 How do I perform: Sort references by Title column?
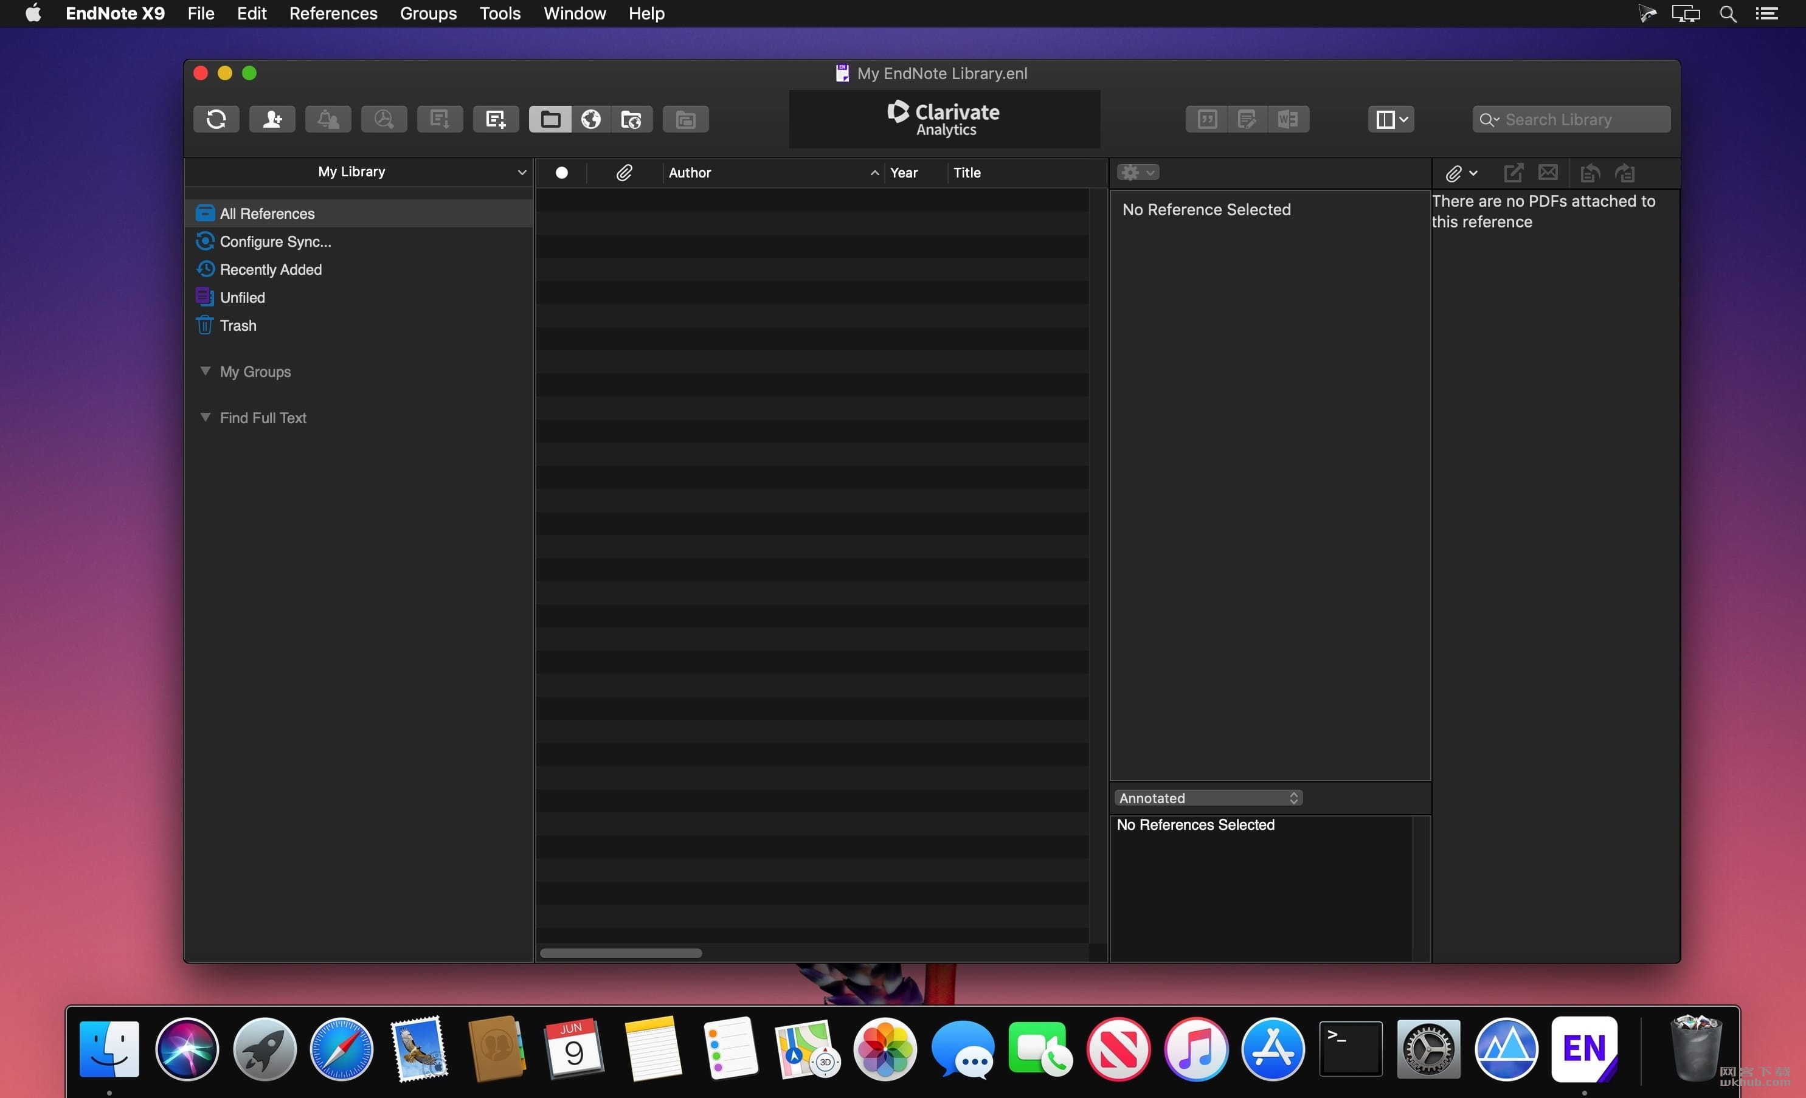coord(1026,172)
